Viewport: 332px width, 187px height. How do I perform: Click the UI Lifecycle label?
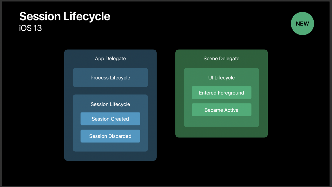click(x=222, y=78)
